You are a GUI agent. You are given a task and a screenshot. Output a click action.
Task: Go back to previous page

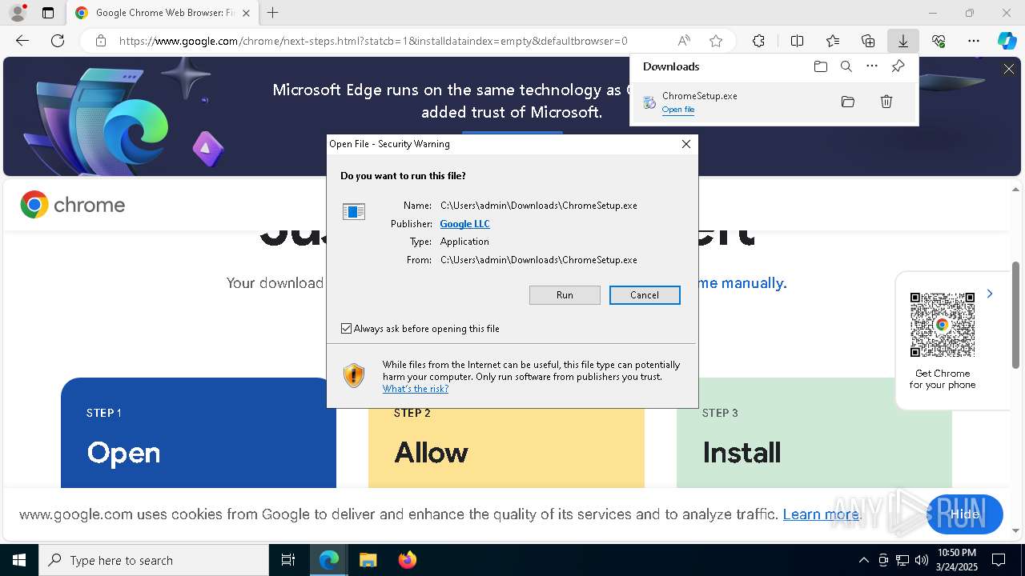[22, 41]
